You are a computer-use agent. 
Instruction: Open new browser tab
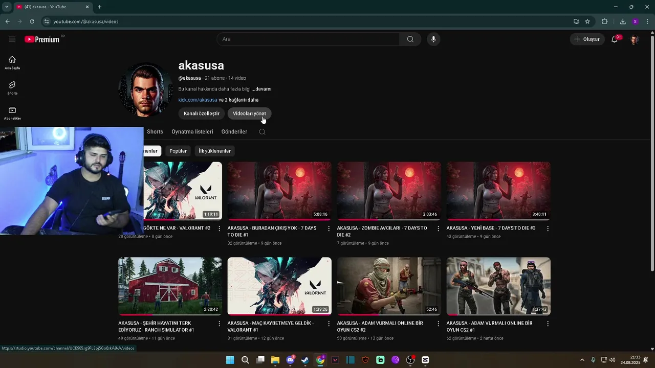99,7
